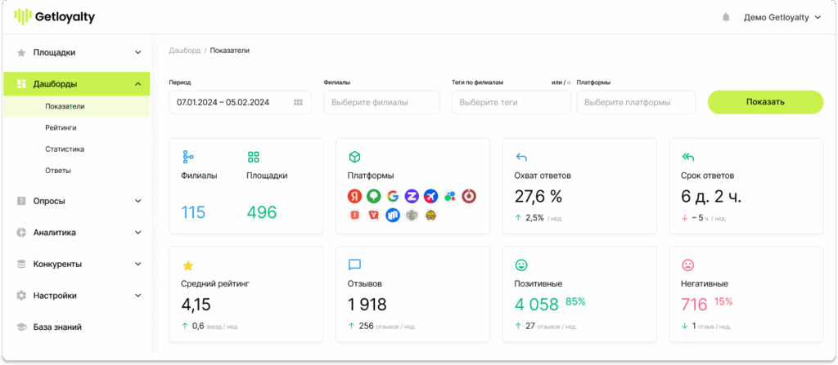The width and height of the screenshot is (838, 365).
Task: Click the red sad face icon on Негативные
Action: [688, 265]
